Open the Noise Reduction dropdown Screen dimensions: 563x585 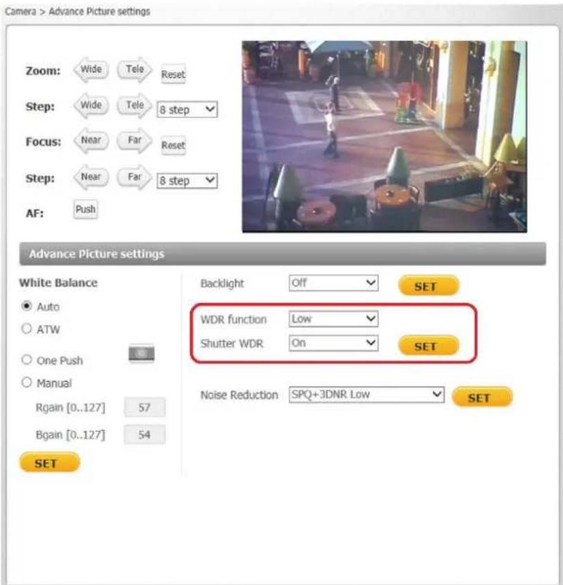[x=367, y=394]
